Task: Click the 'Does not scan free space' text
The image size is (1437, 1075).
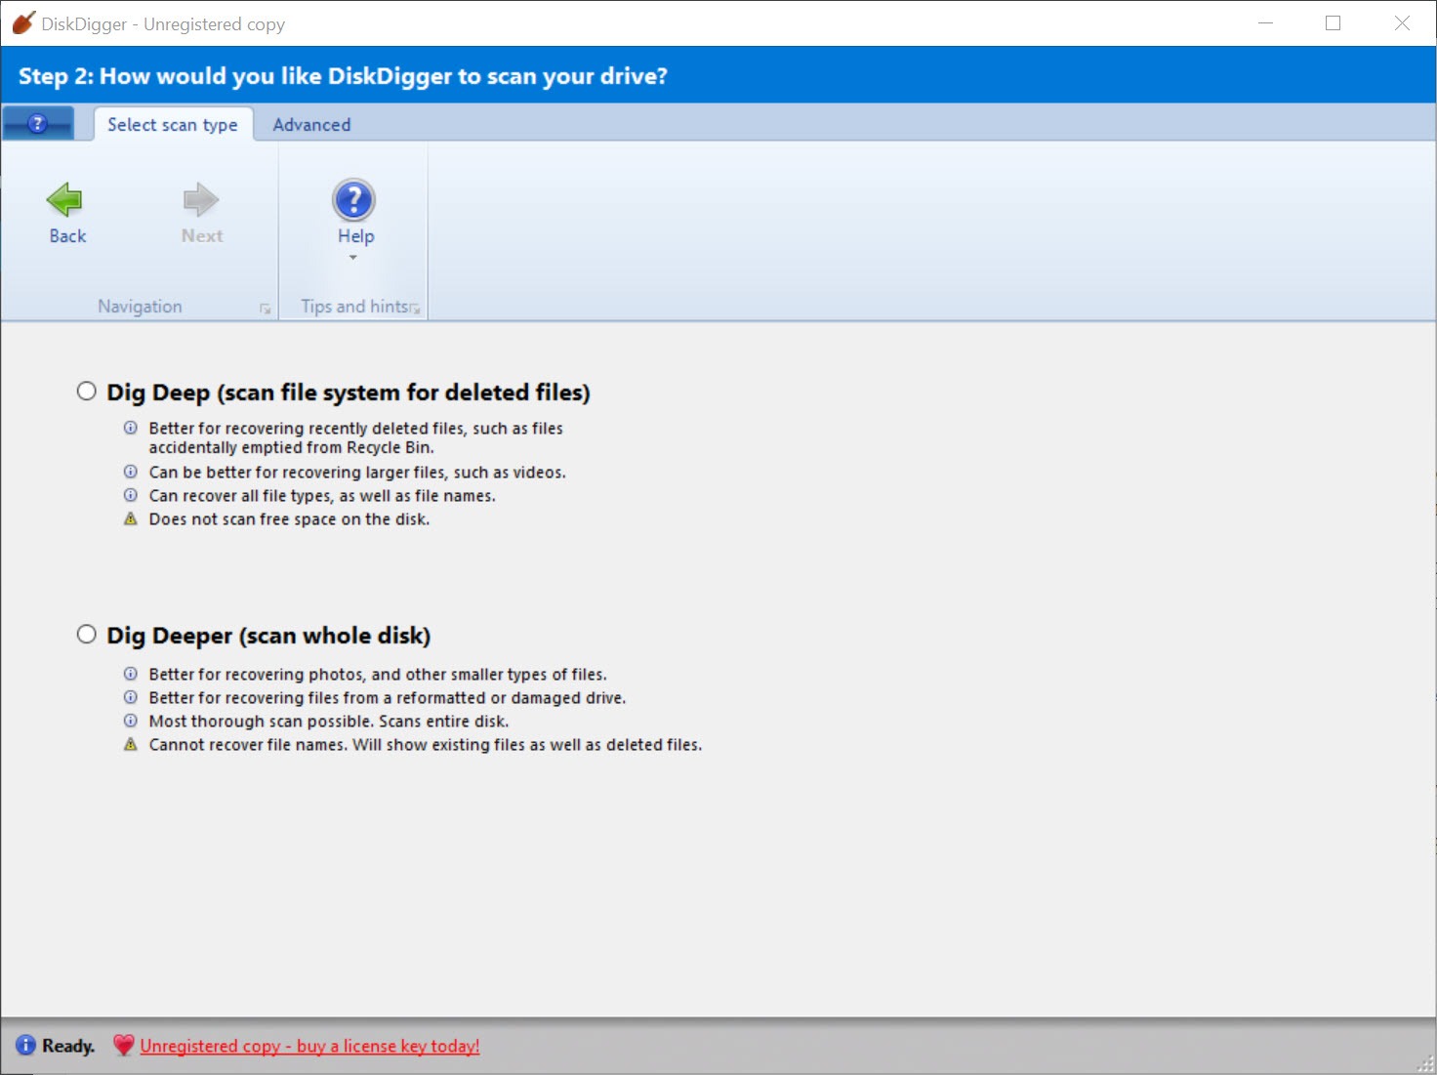Action: [289, 519]
